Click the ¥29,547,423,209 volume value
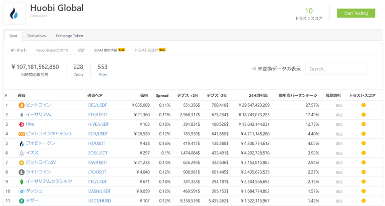Image resolution: width=385 pixels, height=206 pixels. click(254, 105)
